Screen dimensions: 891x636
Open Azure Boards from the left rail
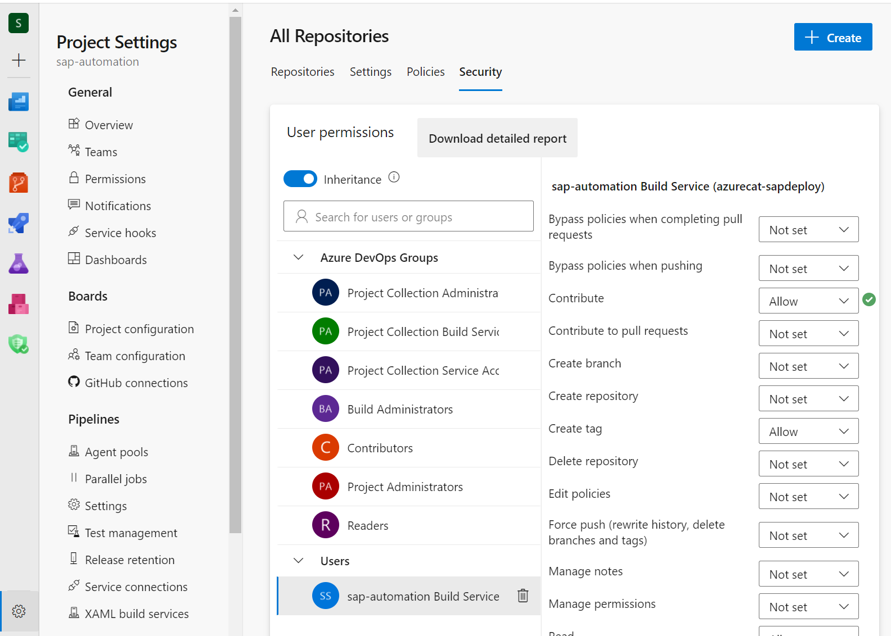click(19, 142)
